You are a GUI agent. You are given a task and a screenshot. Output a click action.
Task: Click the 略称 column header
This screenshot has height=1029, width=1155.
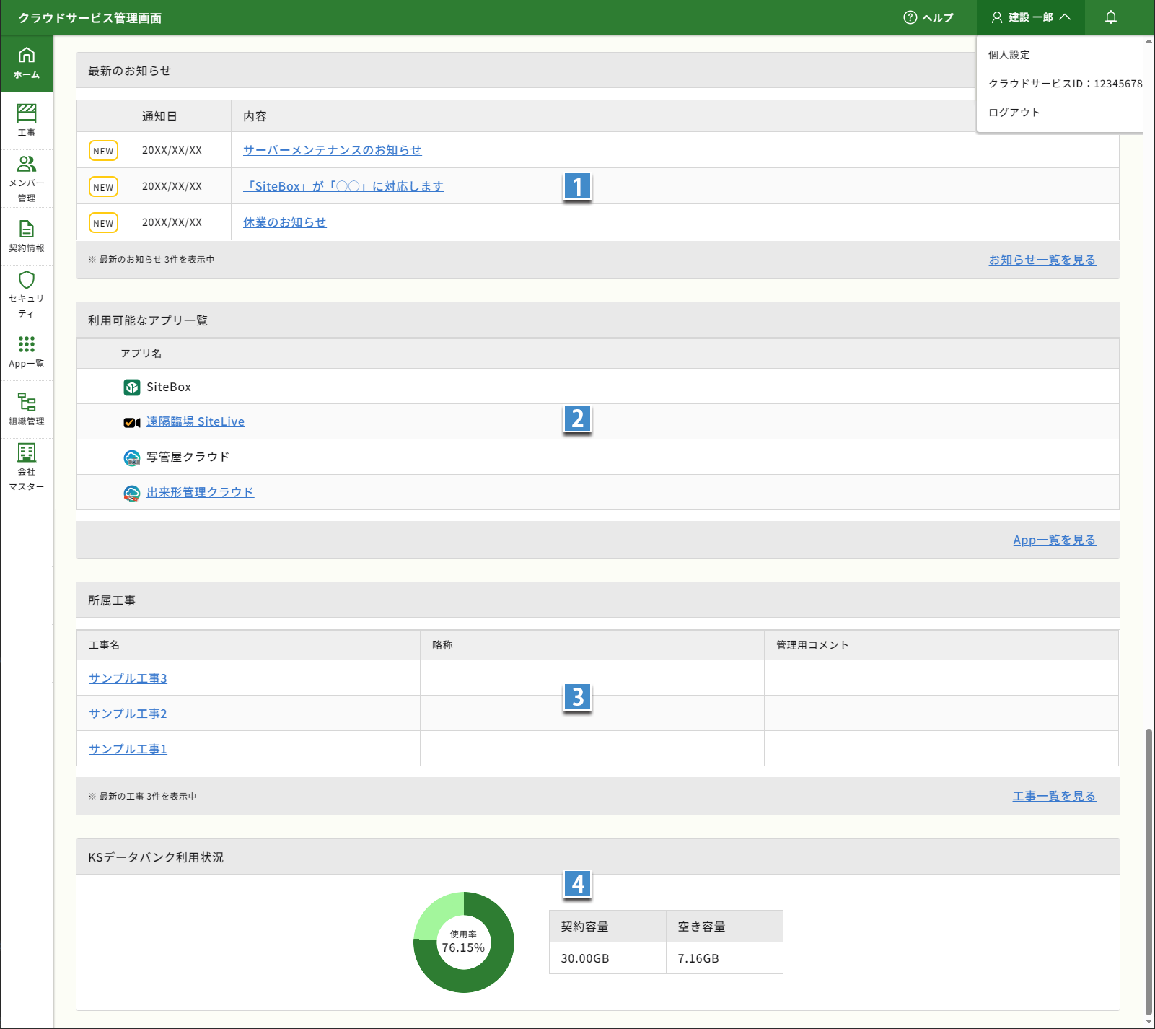point(442,645)
